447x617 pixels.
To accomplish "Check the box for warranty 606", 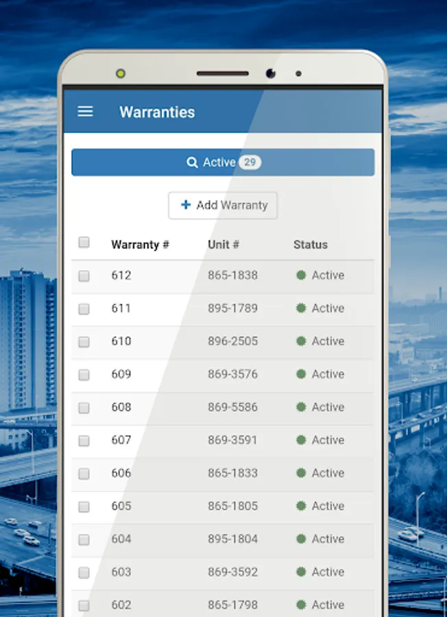I will pos(84,474).
